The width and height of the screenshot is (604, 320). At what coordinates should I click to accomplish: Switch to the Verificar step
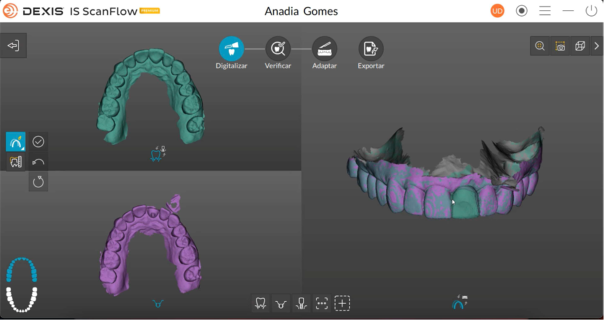click(278, 49)
